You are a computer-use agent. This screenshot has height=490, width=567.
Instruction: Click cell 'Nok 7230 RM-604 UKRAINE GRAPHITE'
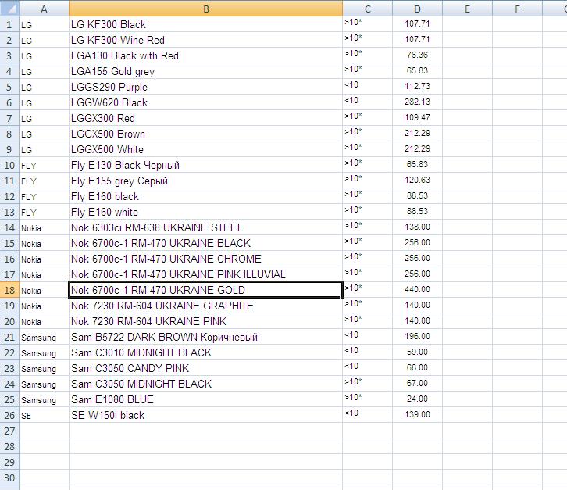[205, 306]
